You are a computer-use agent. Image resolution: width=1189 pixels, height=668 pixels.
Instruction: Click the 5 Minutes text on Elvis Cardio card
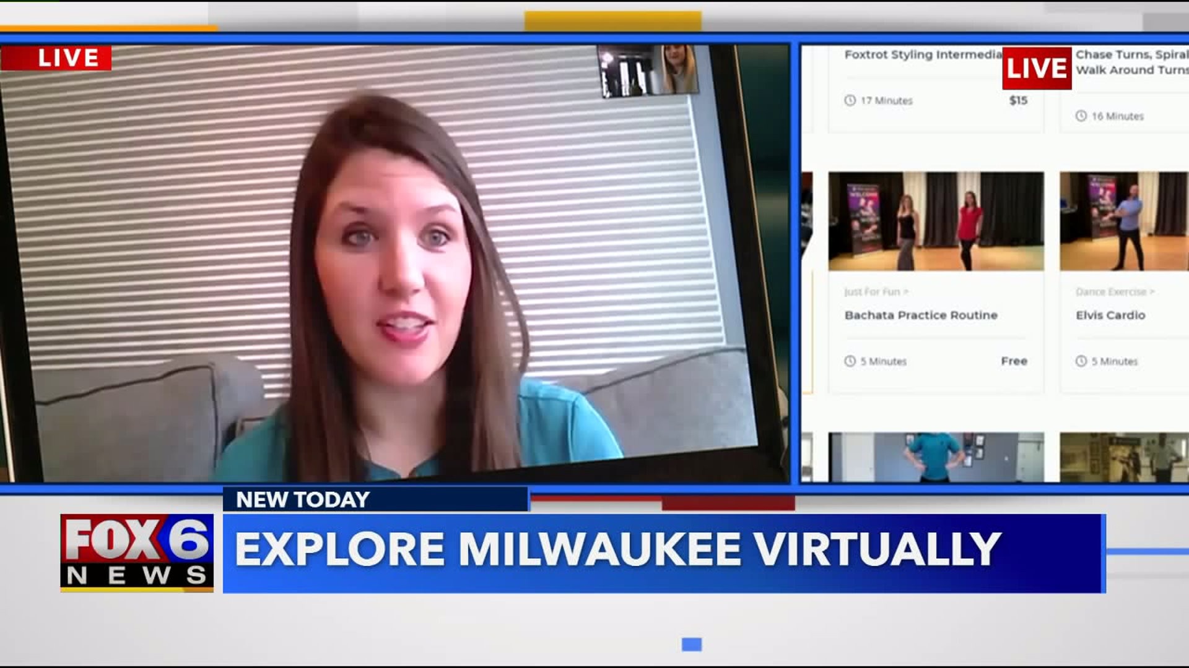(1114, 361)
